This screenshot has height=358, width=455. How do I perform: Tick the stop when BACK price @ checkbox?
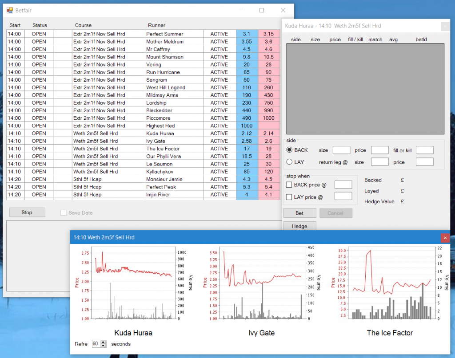(289, 185)
